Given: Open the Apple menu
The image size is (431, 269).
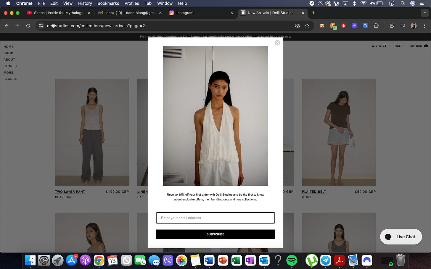Looking at the screenshot, I should [8, 3].
